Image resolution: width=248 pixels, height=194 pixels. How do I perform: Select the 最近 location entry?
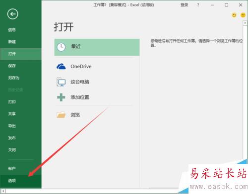tap(97, 47)
